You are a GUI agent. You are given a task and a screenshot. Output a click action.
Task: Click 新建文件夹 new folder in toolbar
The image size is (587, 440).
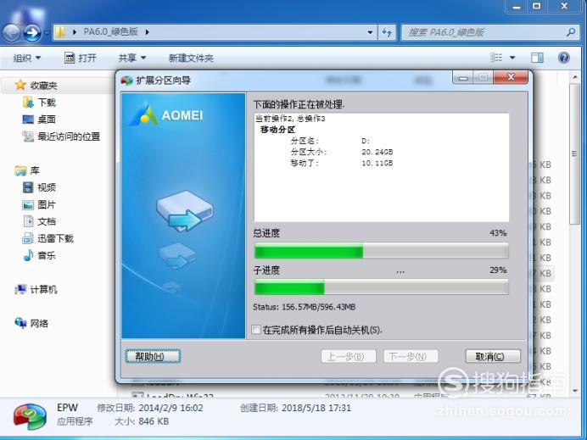(191, 58)
